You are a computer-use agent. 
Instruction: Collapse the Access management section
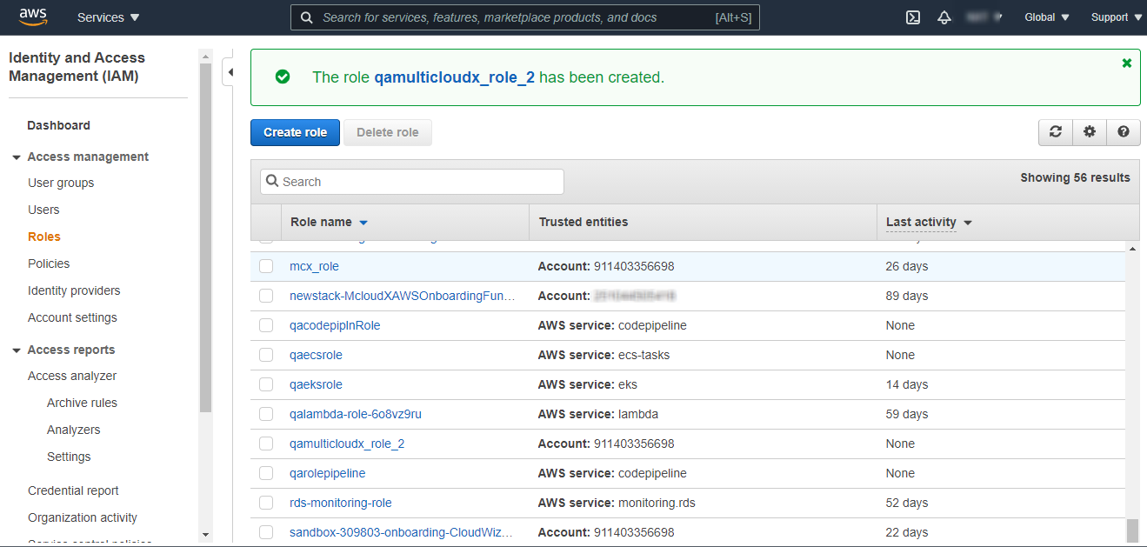17,157
